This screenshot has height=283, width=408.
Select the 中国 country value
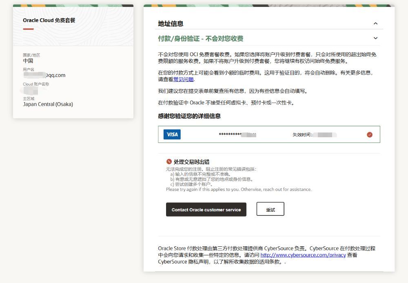click(x=28, y=61)
